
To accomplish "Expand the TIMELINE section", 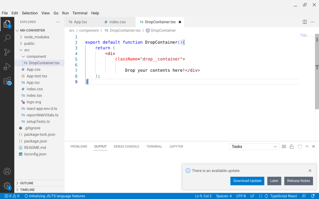I will (39, 190).
